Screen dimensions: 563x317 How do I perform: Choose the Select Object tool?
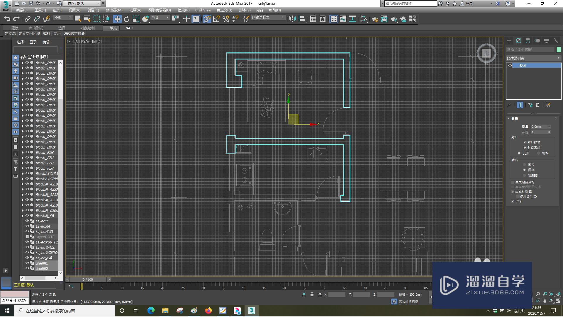coord(78,19)
